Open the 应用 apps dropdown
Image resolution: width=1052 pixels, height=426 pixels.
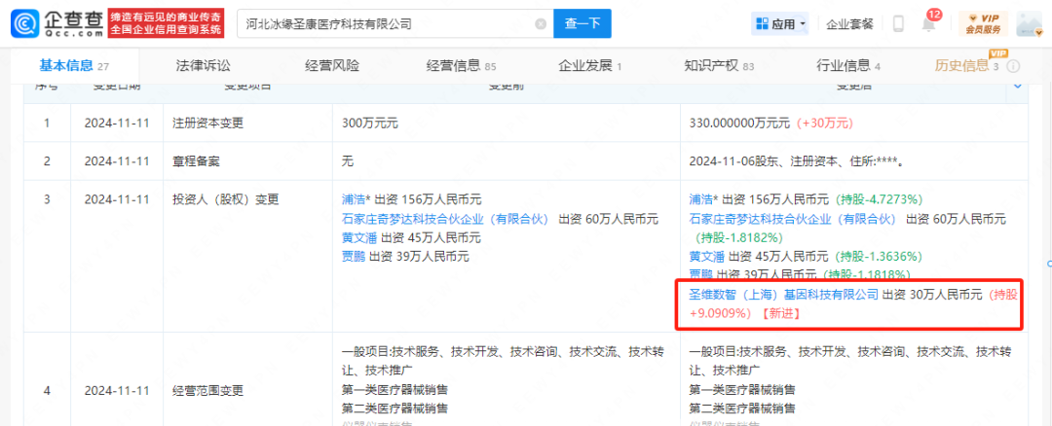[x=781, y=24]
